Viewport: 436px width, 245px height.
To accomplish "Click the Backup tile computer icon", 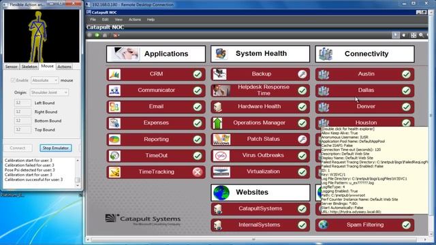I will click(219, 74).
